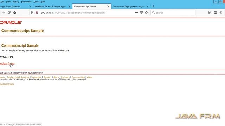Minimize the Firefox window
Screen dimensions: 225x126
[216, 2]
